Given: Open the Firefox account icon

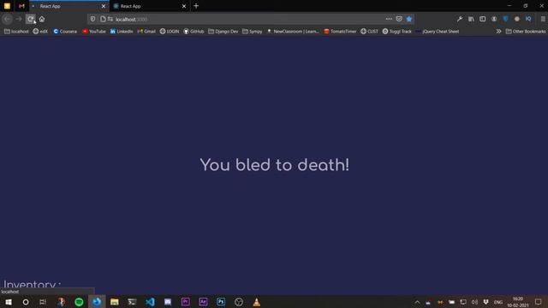Looking at the screenshot, I should (494, 19).
